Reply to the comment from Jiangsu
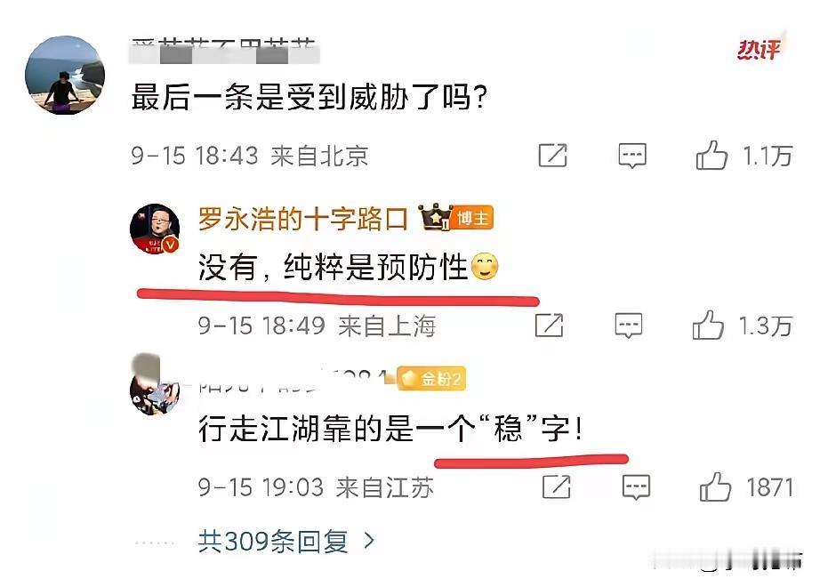The image size is (820, 587). click(x=636, y=487)
